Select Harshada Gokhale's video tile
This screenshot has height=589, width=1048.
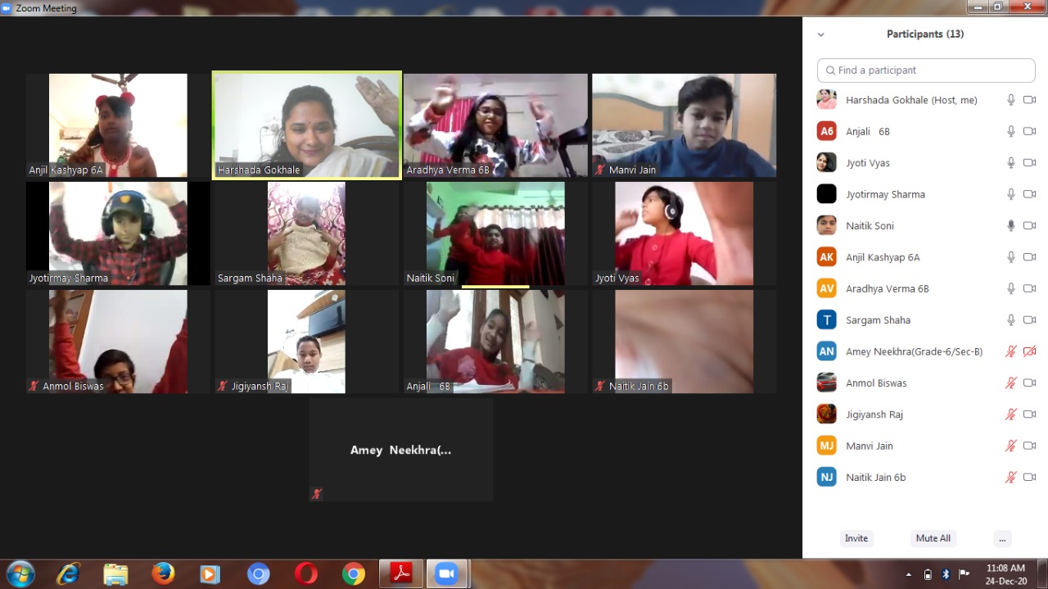click(307, 125)
